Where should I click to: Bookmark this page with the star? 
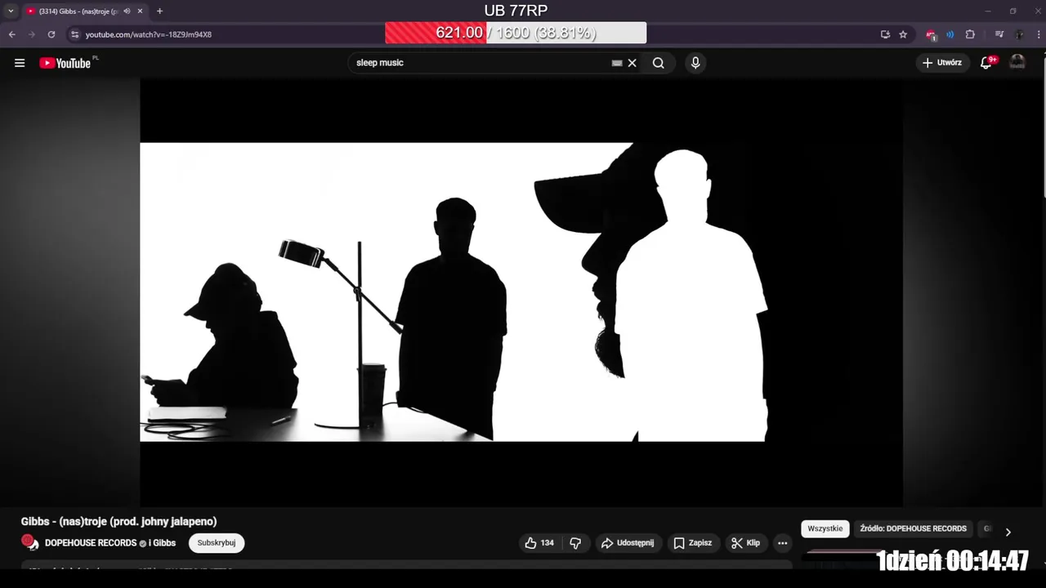pos(903,34)
